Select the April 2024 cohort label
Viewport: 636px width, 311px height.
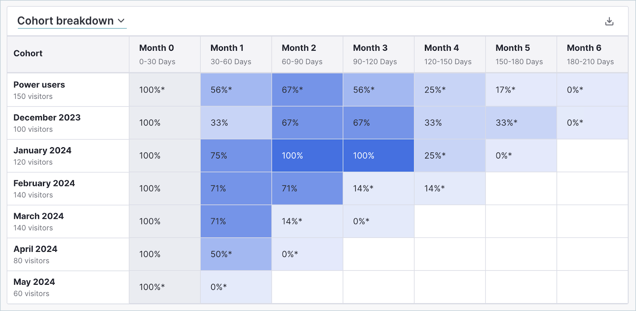pyautogui.click(x=35, y=249)
